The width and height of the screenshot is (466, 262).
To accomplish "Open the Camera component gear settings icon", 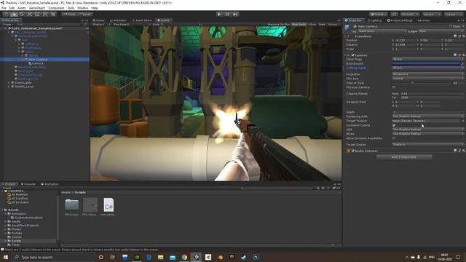I will coord(463,55).
